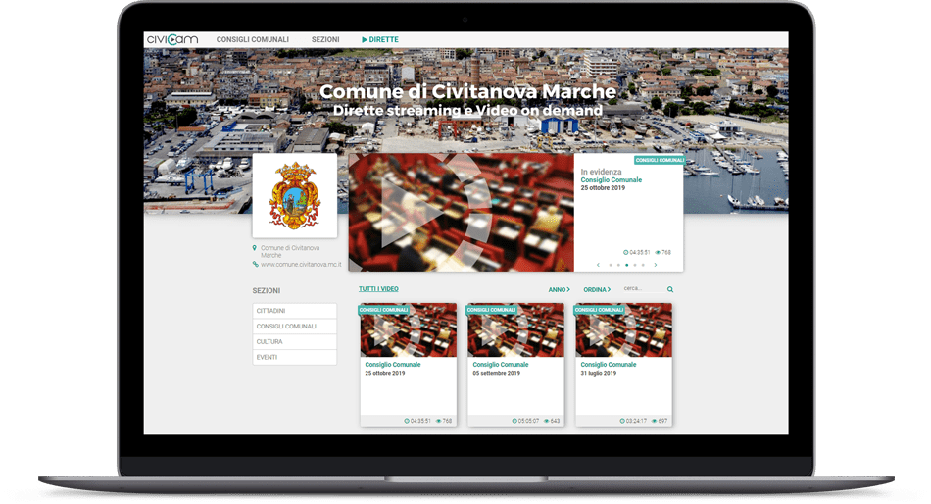Select the CULTURA section
This screenshot has height=504, width=931.
(x=295, y=342)
